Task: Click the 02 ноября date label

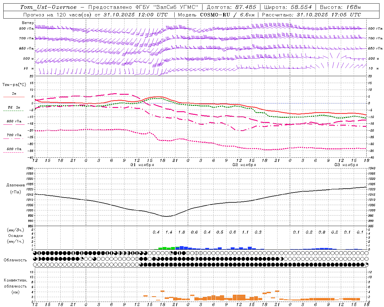Action: pos(244,165)
